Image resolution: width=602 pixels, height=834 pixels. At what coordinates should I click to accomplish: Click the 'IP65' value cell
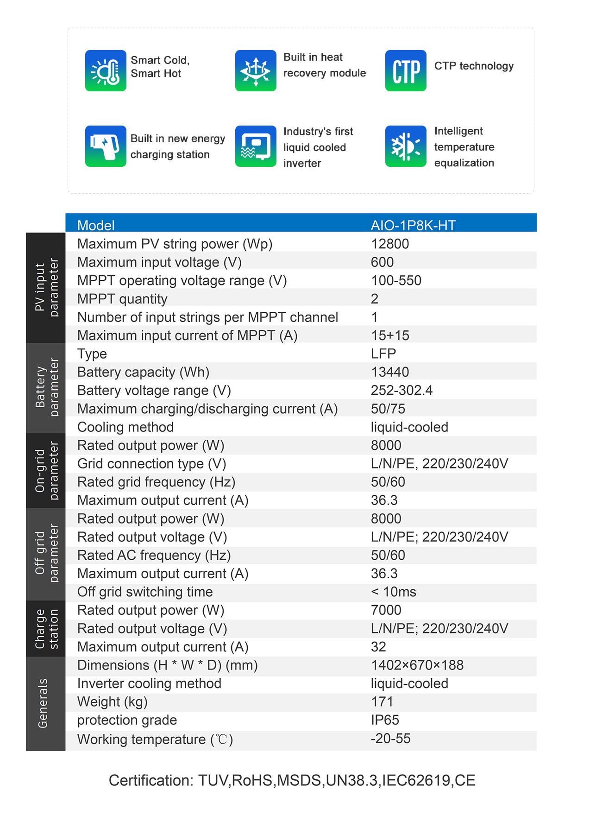click(385, 720)
